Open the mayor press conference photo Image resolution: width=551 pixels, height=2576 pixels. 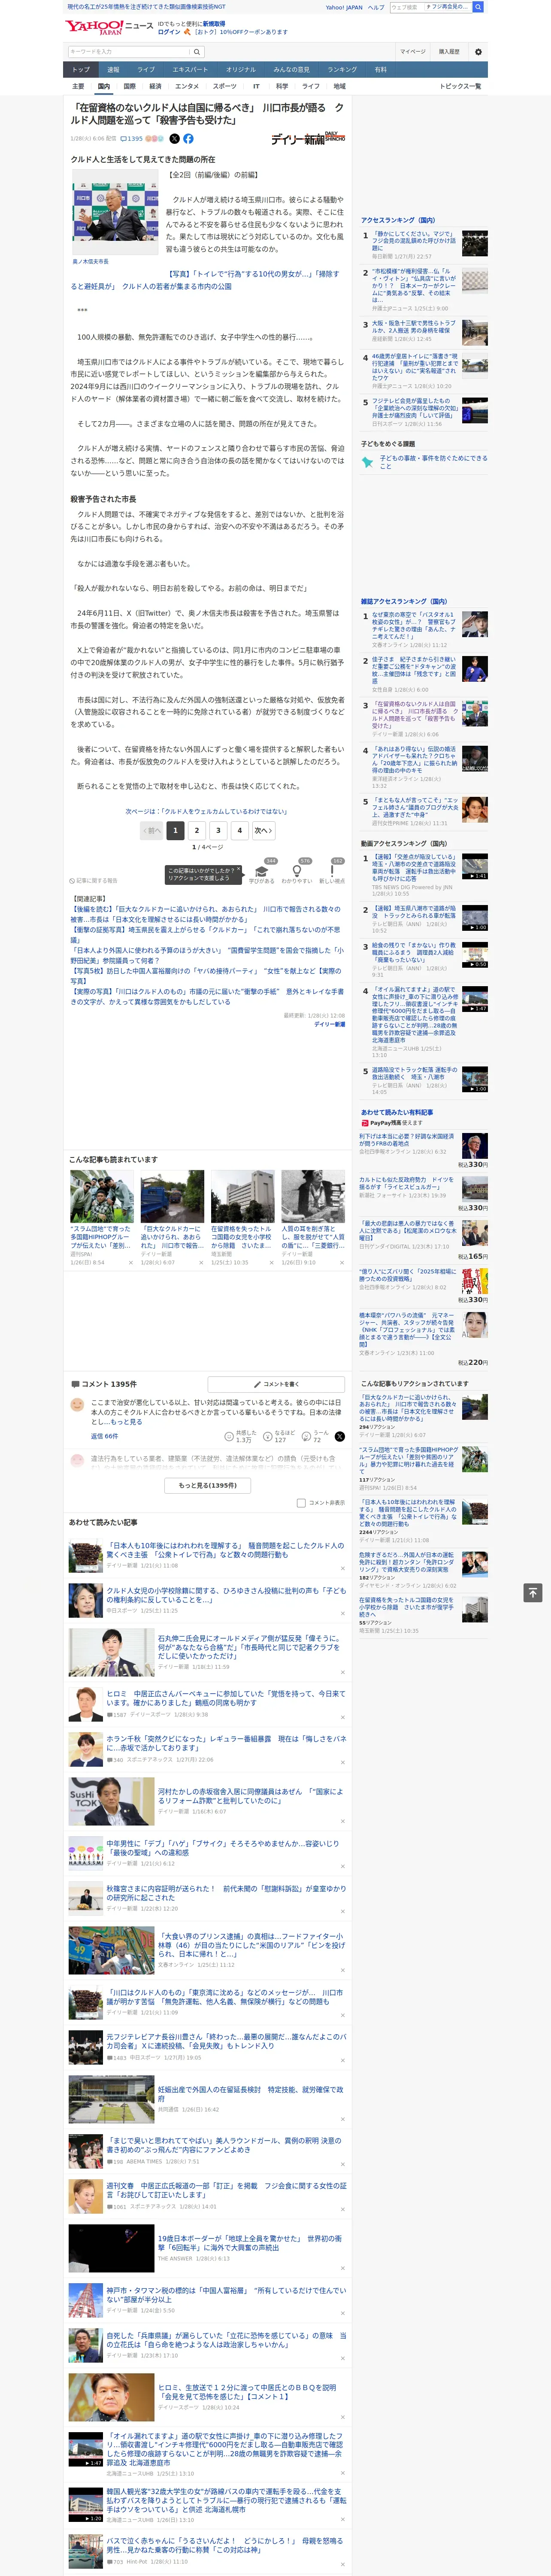(115, 212)
